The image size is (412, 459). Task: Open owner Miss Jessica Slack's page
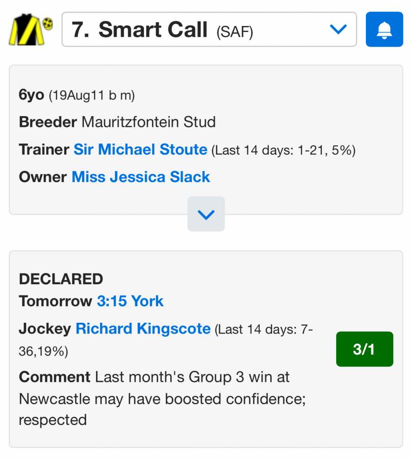click(x=141, y=177)
